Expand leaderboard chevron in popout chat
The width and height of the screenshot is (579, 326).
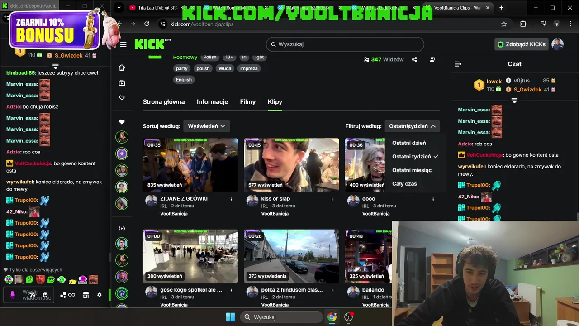pos(55,66)
